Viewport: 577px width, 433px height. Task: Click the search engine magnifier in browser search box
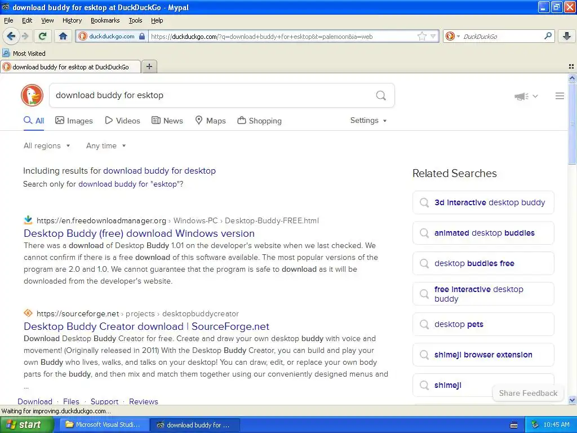548,36
